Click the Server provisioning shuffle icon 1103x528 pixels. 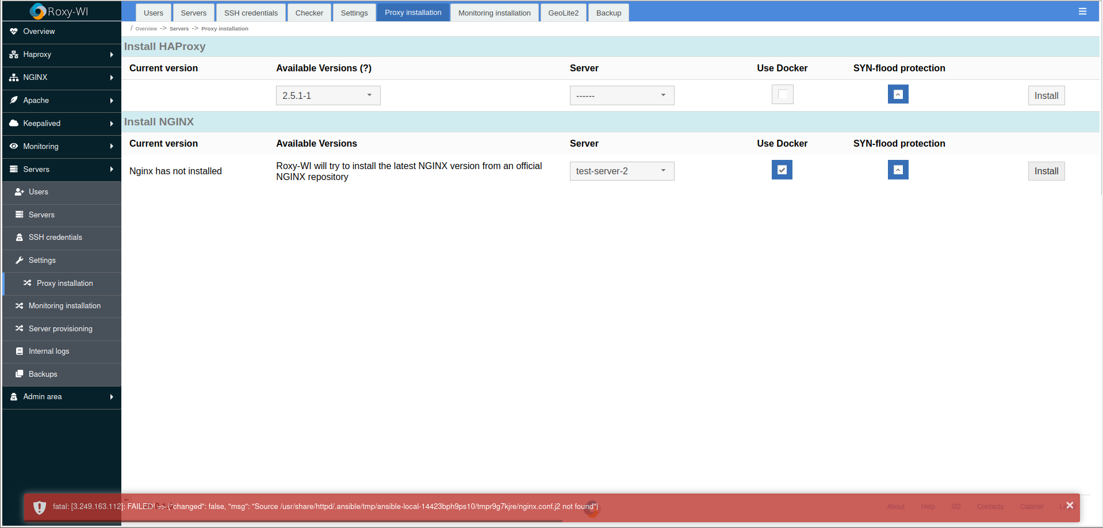pyautogui.click(x=19, y=328)
